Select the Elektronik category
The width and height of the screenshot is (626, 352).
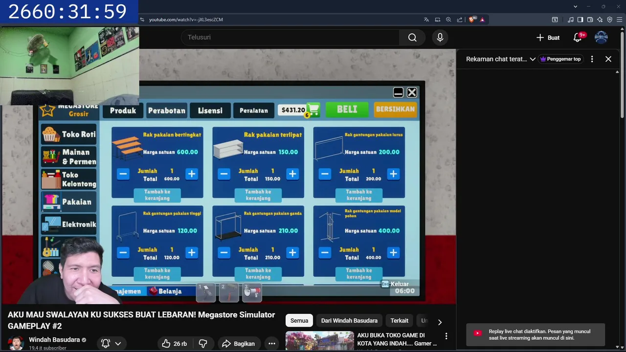pos(69,224)
